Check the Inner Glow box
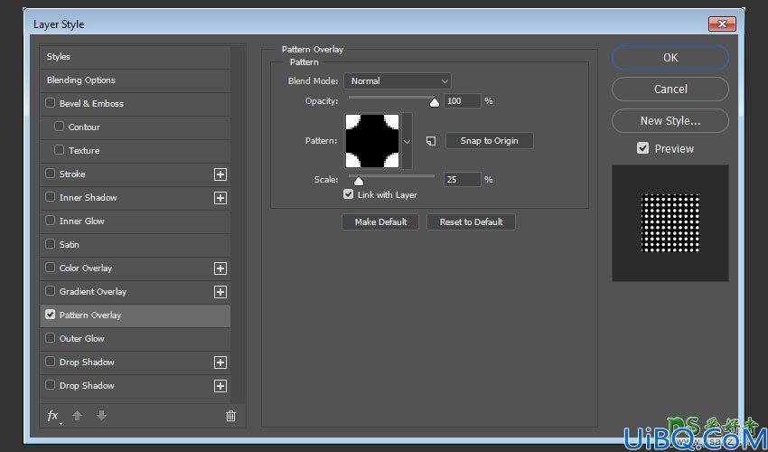Image resolution: width=768 pixels, height=452 pixels. [x=50, y=221]
